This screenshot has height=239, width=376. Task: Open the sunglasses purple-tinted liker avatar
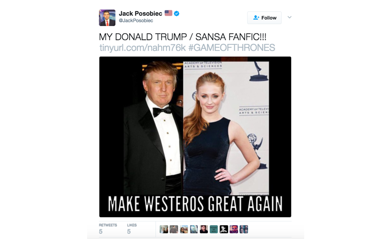[x=234, y=229]
